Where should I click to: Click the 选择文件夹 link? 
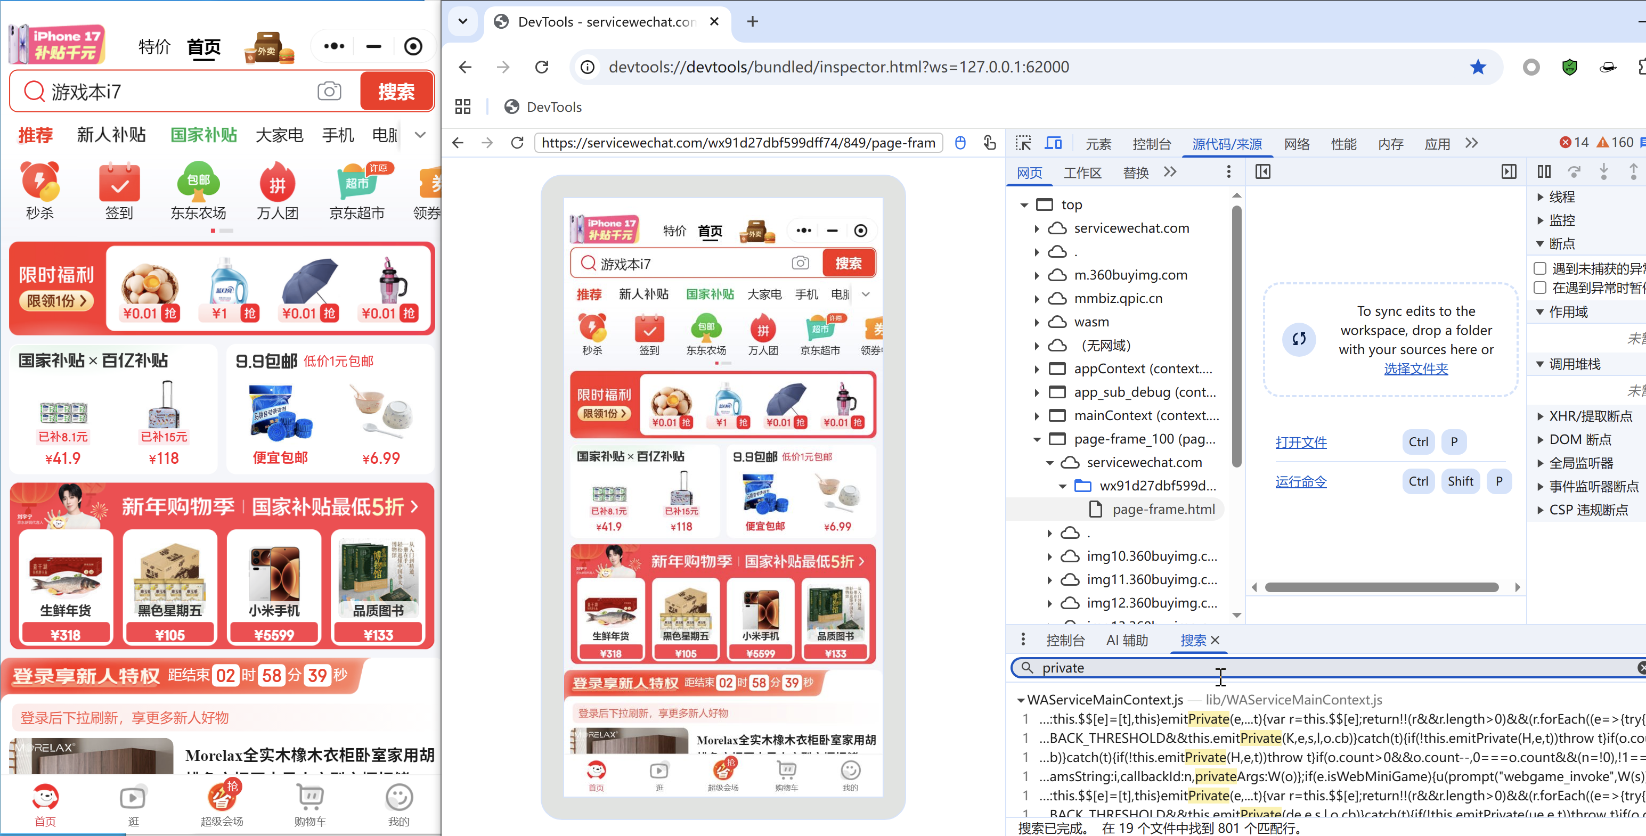[x=1415, y=368]
